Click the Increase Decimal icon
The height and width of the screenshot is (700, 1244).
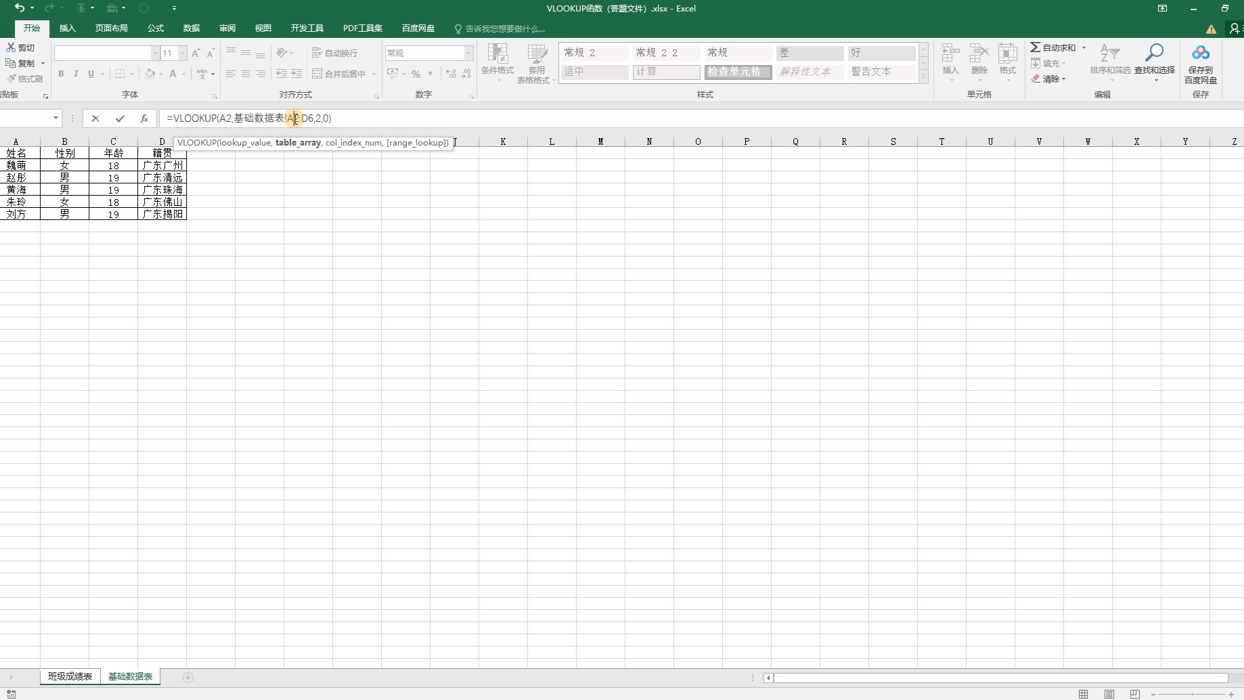pos(451,74)
